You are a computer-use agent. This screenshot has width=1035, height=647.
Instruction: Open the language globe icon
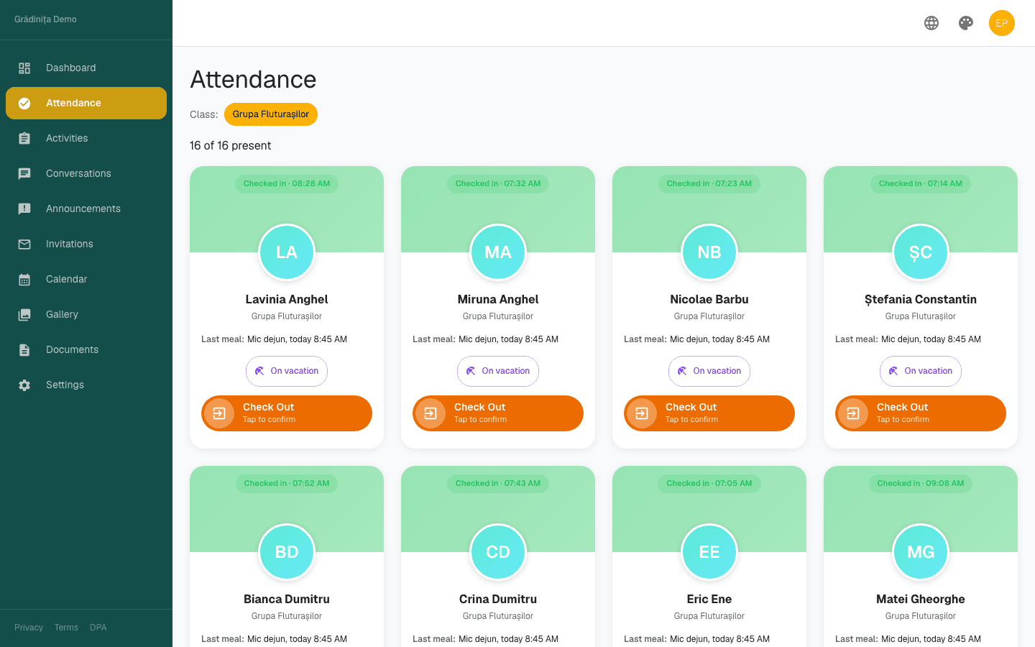click(931, 23)
